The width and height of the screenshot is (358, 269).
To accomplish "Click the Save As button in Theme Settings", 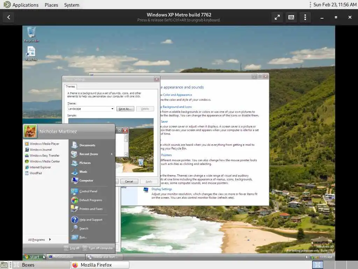I will 125,109.
